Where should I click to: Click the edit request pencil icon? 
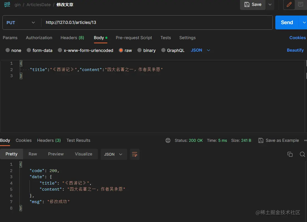[289, 5]
